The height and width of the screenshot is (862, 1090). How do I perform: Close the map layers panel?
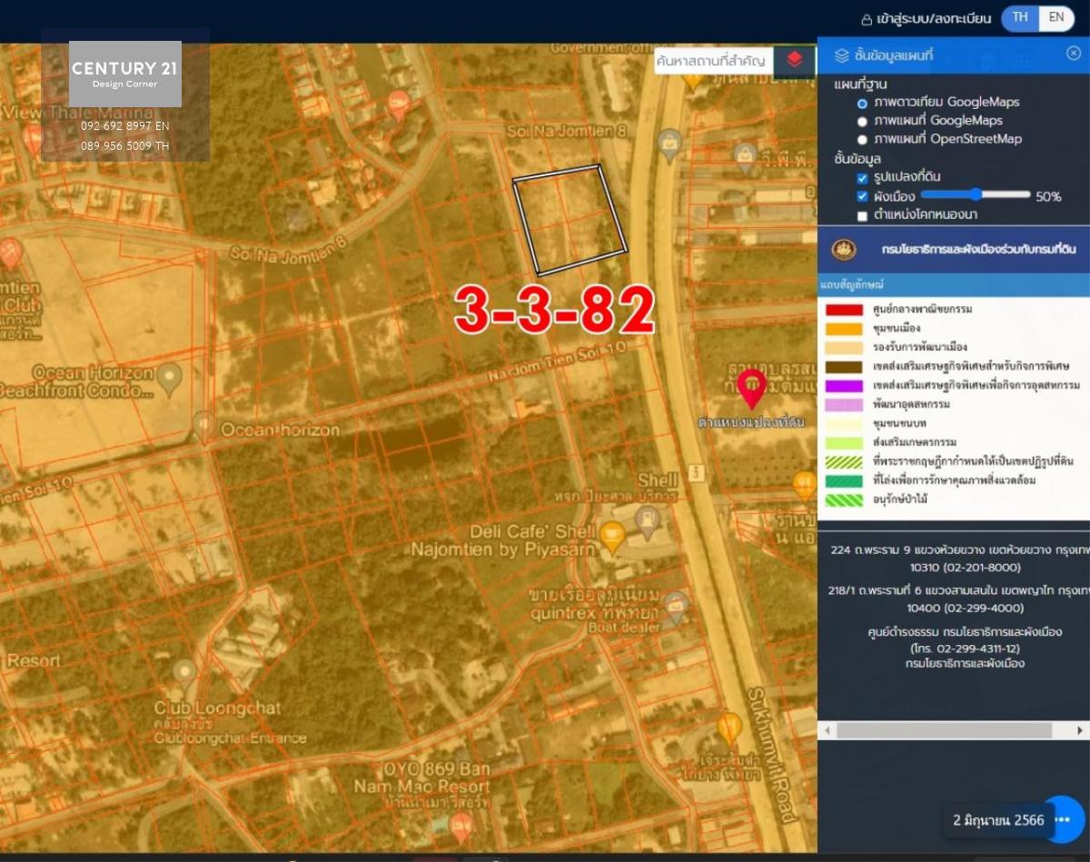coord(1074,54)
